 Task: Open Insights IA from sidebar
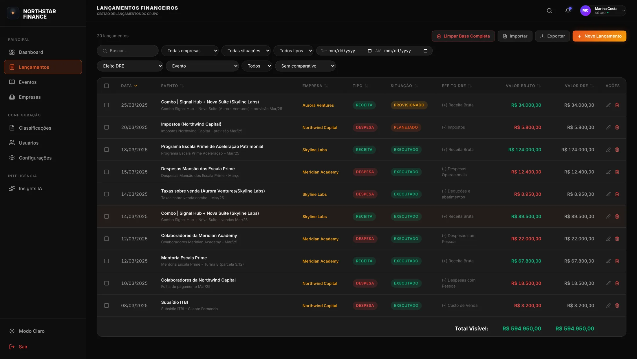[x=30, y=188]
